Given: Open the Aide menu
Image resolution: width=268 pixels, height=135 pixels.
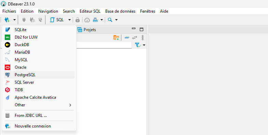Looking at the screenshot, I should 164,11.
